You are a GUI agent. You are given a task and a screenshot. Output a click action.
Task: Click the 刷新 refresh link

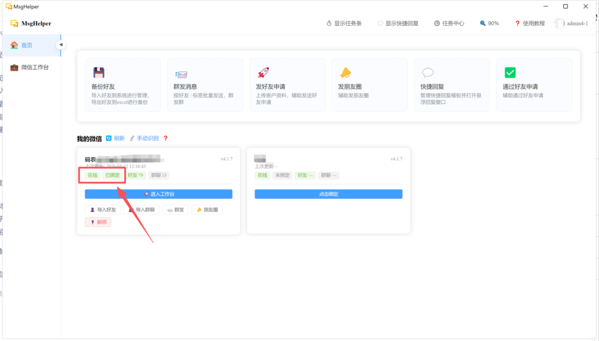(x=115, y=139)
